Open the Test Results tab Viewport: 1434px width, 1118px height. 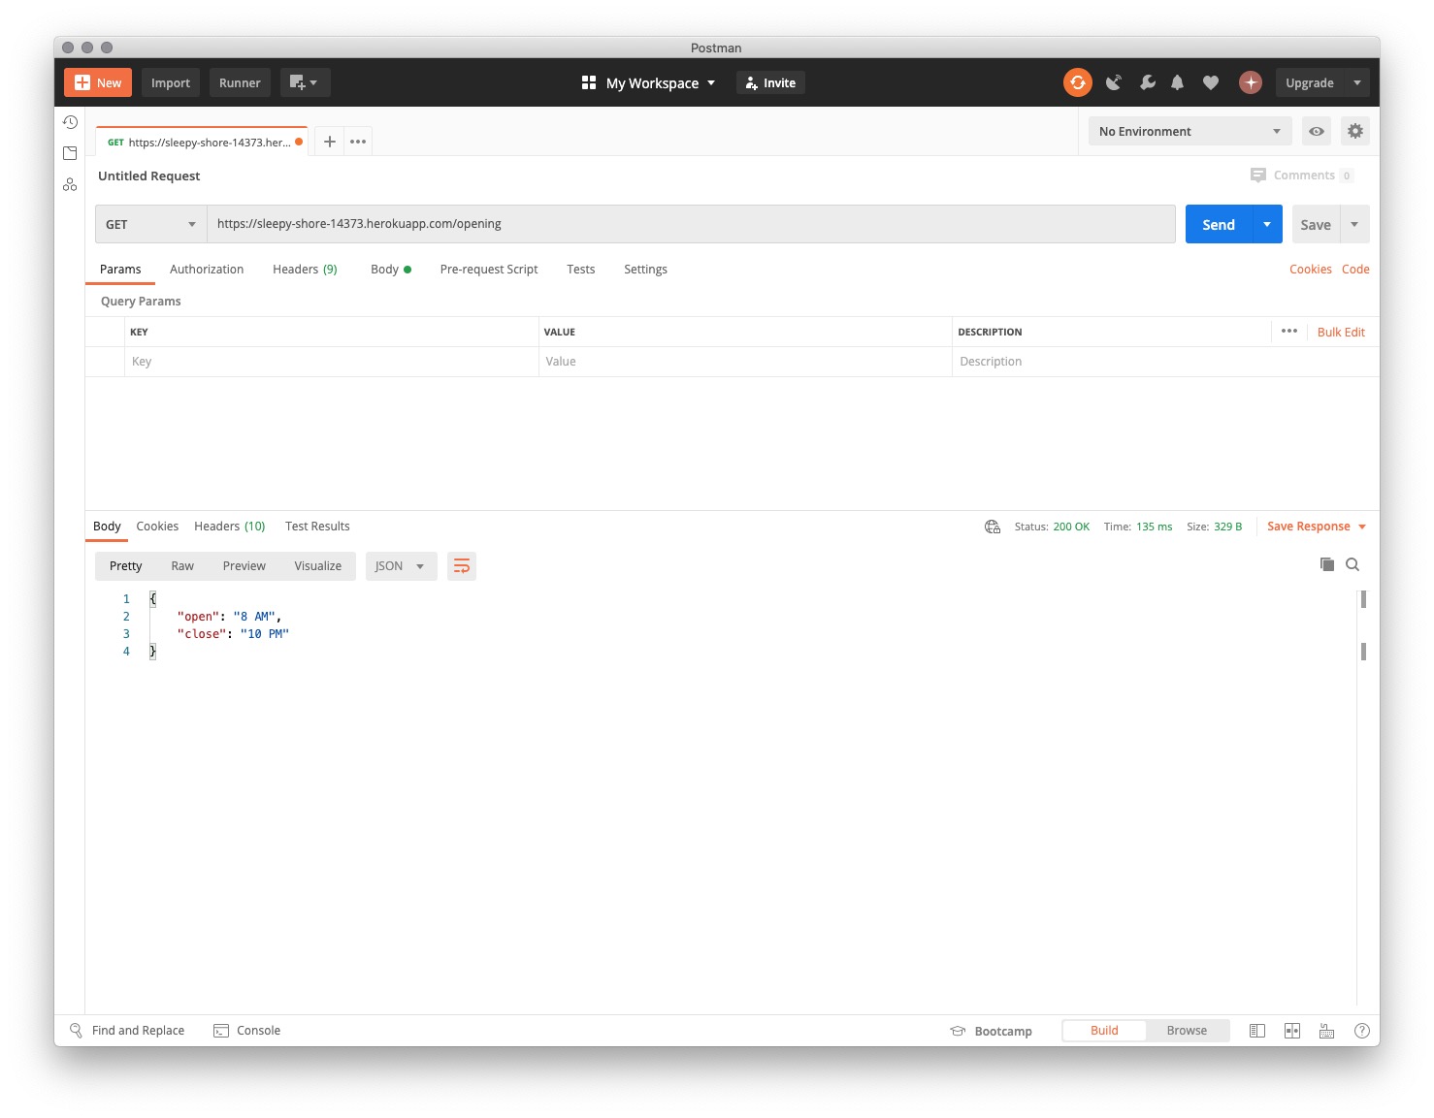(317, 526)
